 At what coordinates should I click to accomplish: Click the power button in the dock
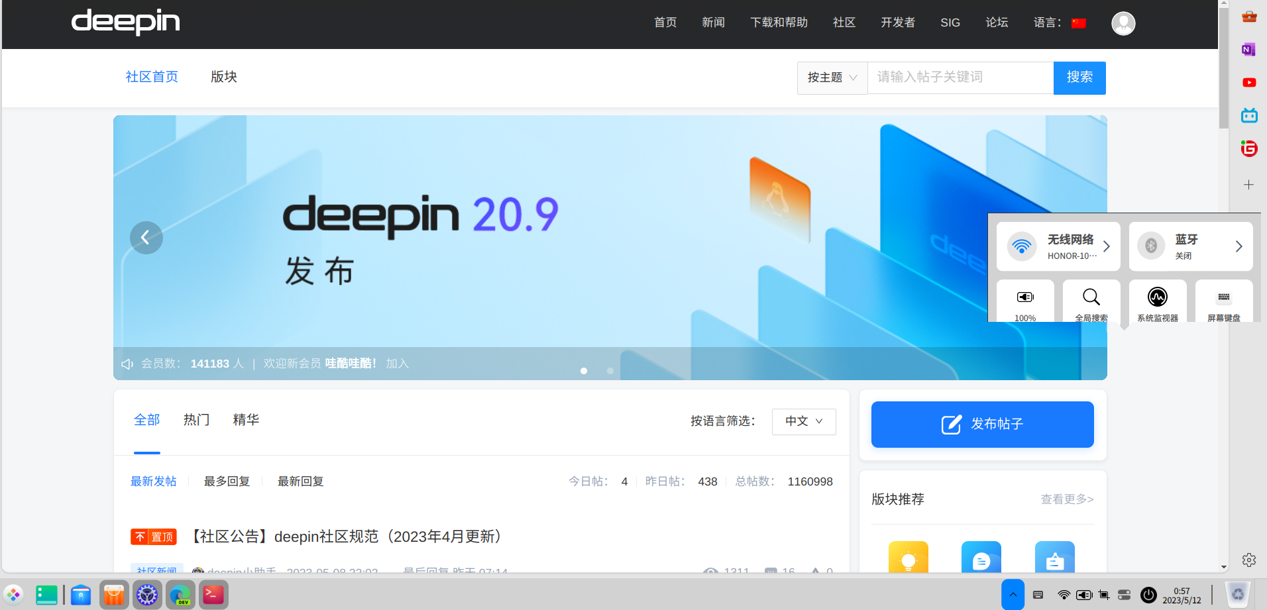[1148, 595]
